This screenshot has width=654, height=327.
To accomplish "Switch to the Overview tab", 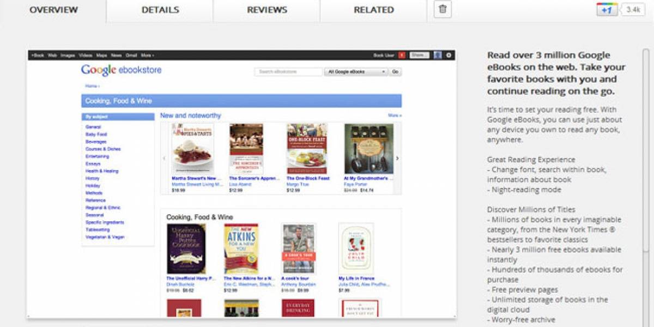I will tap(53, 10).
